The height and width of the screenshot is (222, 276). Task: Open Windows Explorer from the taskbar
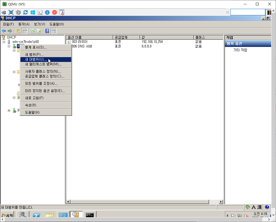coord(50,215)
